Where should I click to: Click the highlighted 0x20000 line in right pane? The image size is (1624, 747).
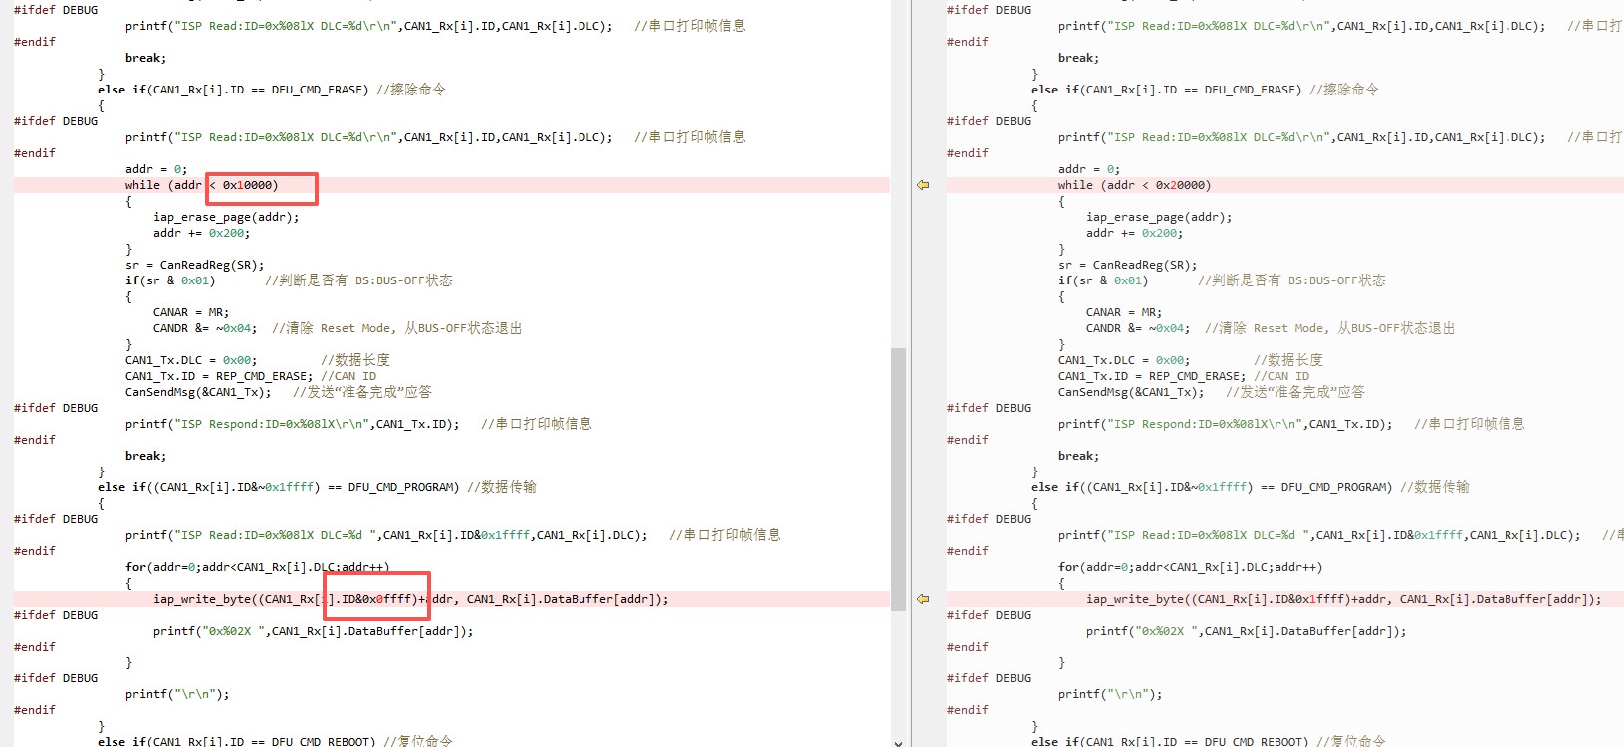(1134, 185)
